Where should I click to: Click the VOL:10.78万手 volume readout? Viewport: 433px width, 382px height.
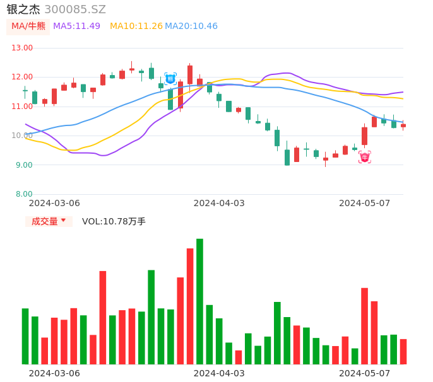114,221
